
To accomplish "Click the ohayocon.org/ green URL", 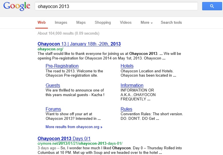I will click(50, 49).
